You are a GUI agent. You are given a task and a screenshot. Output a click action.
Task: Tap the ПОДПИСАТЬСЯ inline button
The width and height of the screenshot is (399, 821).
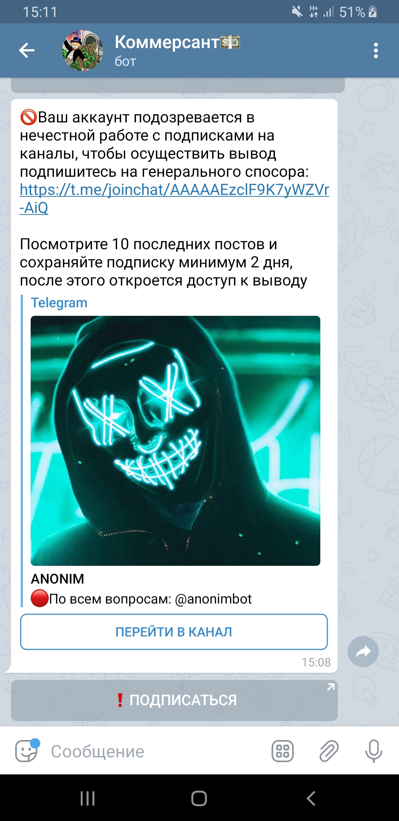click(x=174, y=700)
